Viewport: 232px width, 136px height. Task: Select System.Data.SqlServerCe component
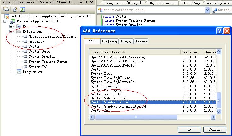click(153, 82)
